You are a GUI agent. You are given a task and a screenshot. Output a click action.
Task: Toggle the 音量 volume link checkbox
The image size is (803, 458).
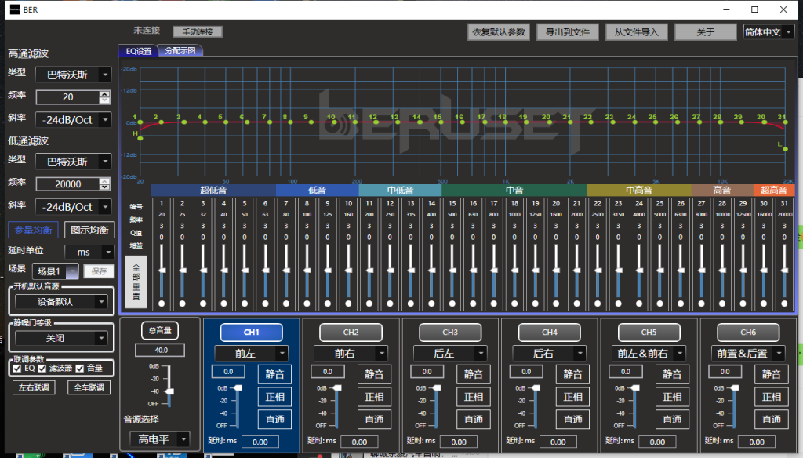[79, 369]
